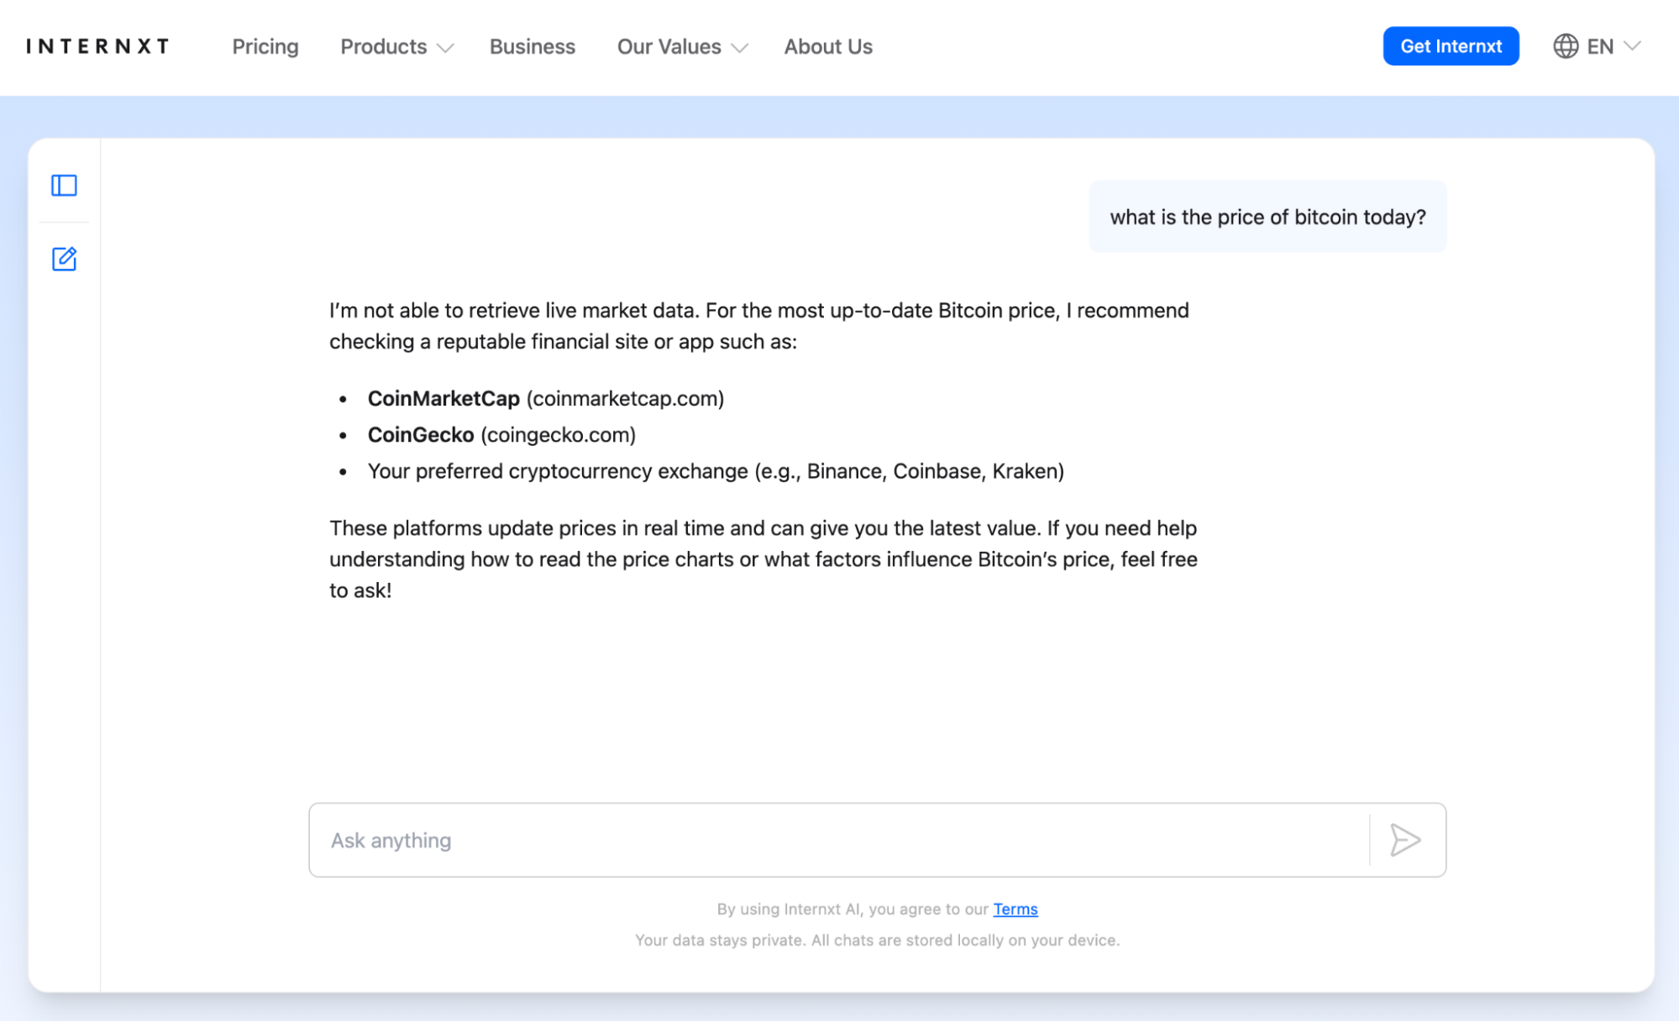1679x1022 pixels.
Task: Click the globe language icon
Action: tap(1565, 46)
